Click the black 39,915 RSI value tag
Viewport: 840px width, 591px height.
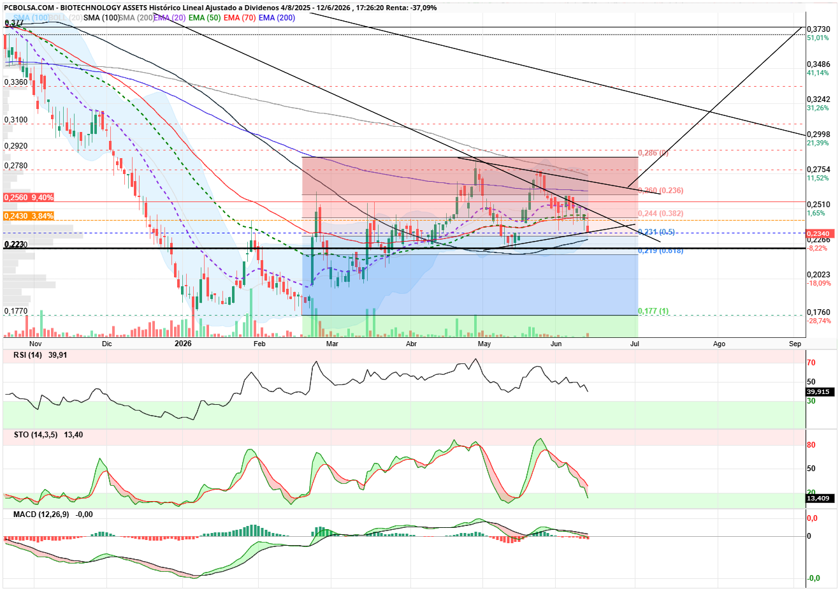coord(818,391)
